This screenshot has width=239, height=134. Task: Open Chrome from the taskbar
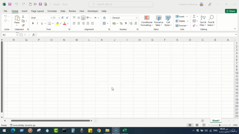(99, 131)
